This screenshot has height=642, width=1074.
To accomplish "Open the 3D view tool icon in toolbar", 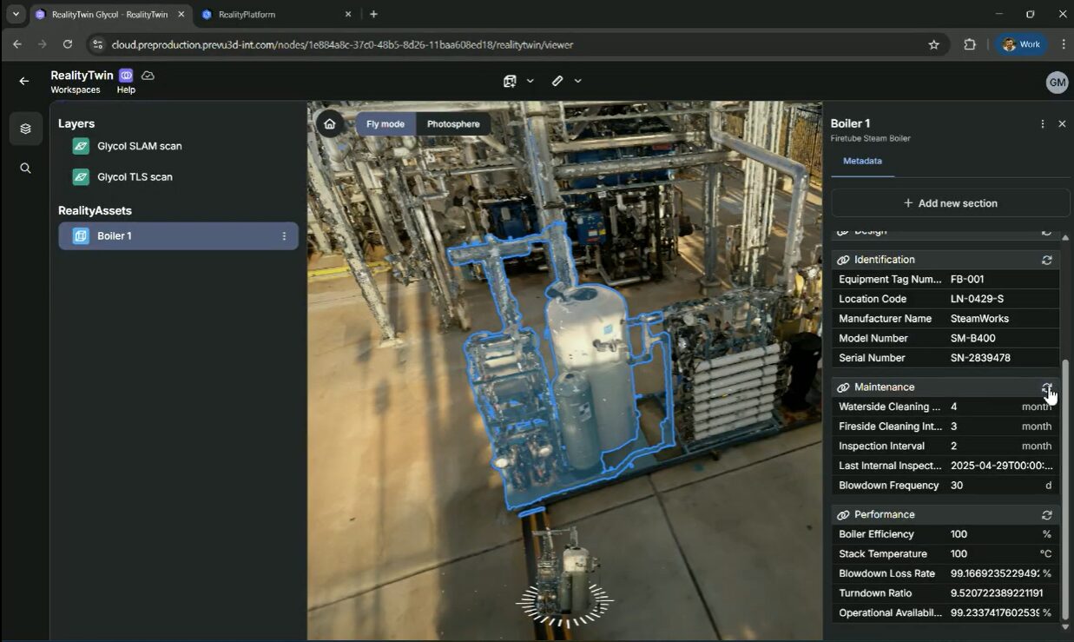I will (510, 81).
